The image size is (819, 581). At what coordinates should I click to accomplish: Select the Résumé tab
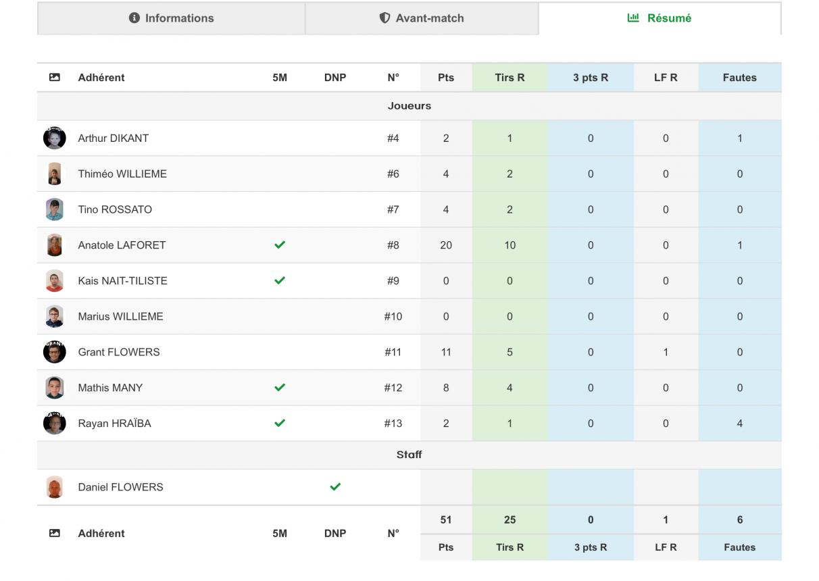tap(660, 18)
